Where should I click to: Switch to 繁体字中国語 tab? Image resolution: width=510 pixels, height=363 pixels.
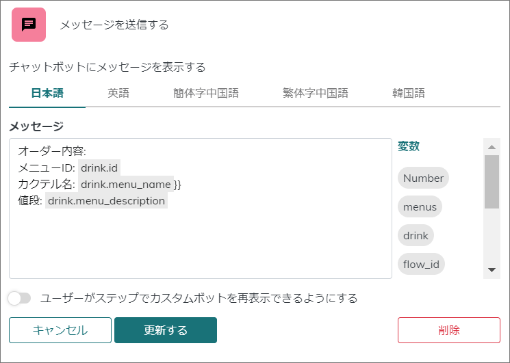316,94
